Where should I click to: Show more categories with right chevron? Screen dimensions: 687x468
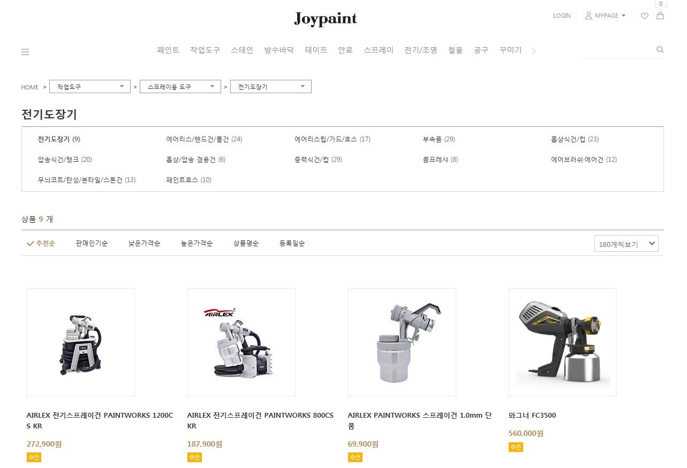[533, 51]
